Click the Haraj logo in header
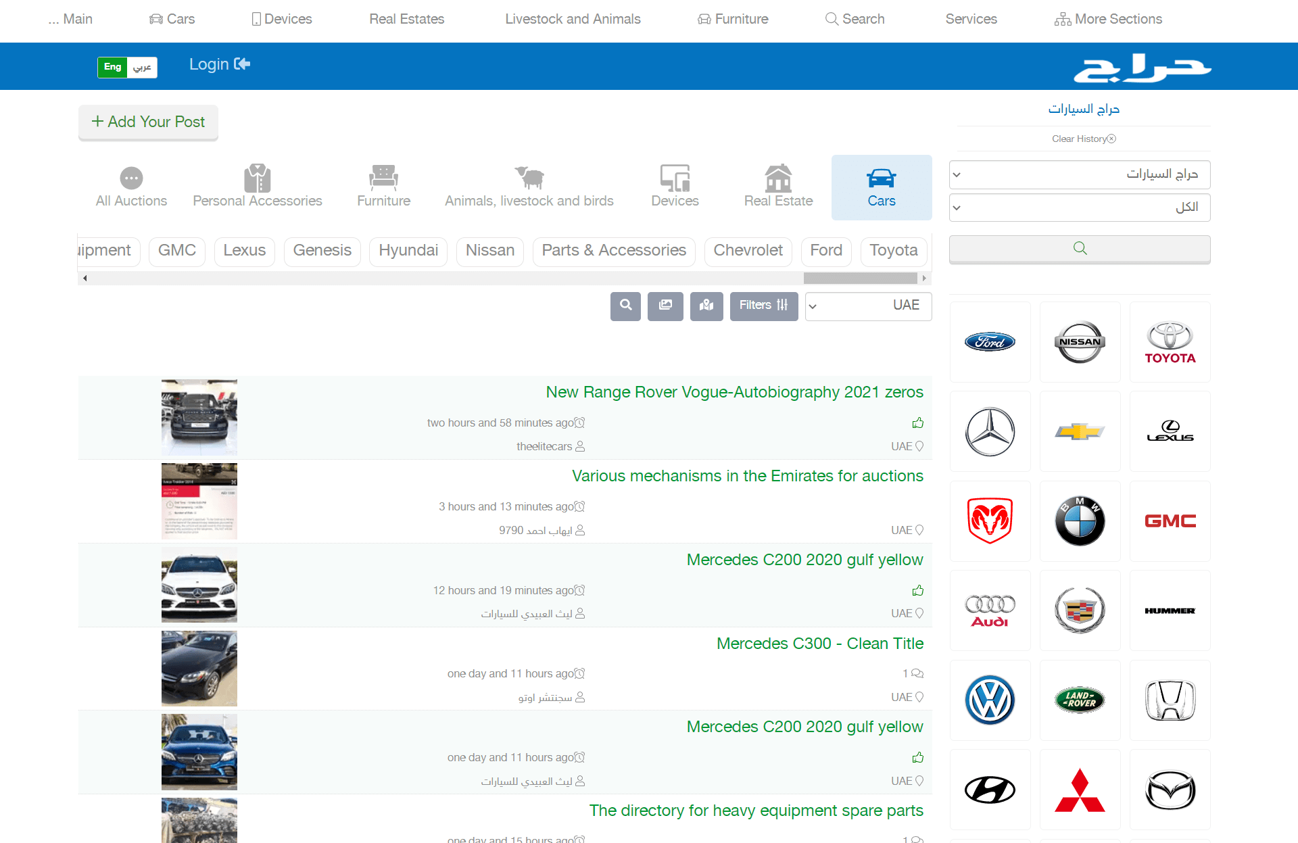The image size is (1298, 843). (x=1143, y=68)
